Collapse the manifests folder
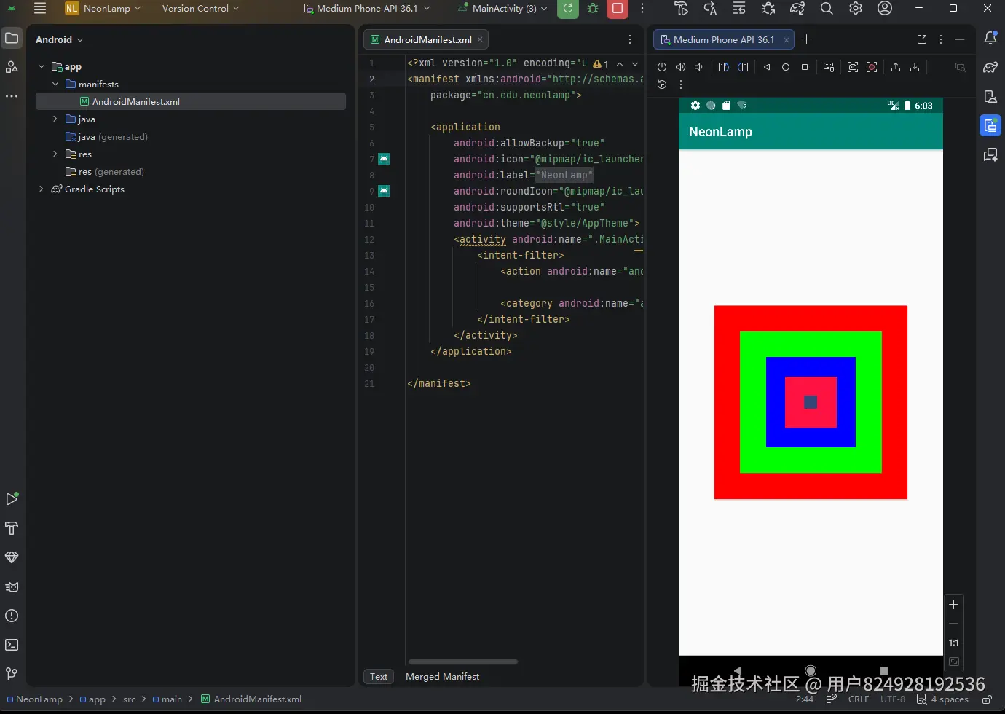Image resolution: width=1005 pixels, height=714 pixels. click(55, 84)
